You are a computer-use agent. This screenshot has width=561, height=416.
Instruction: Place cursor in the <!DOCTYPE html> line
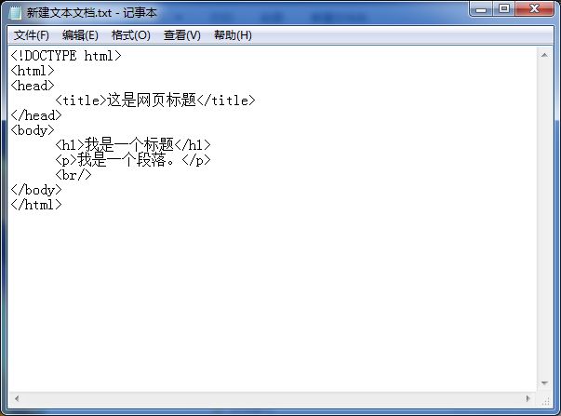[66, 56]
